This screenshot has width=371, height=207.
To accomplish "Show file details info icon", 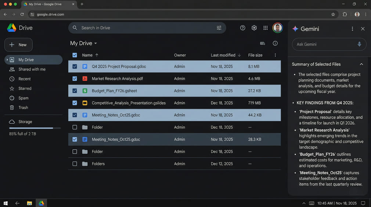I will [x=275, y=43].
